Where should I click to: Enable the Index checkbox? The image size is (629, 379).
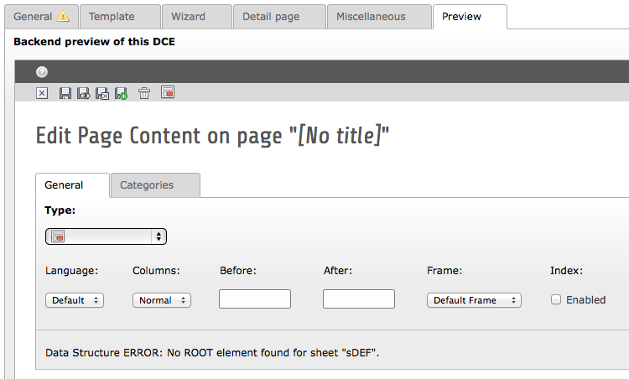tap(556, 299)
